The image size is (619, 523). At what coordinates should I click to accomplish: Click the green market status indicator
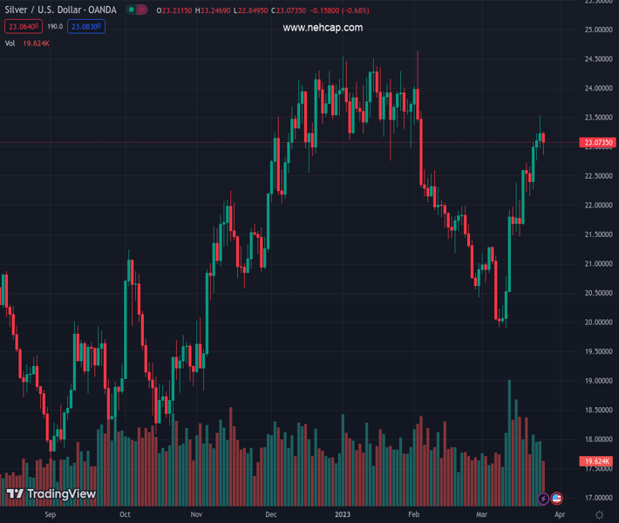pos(131,10)
